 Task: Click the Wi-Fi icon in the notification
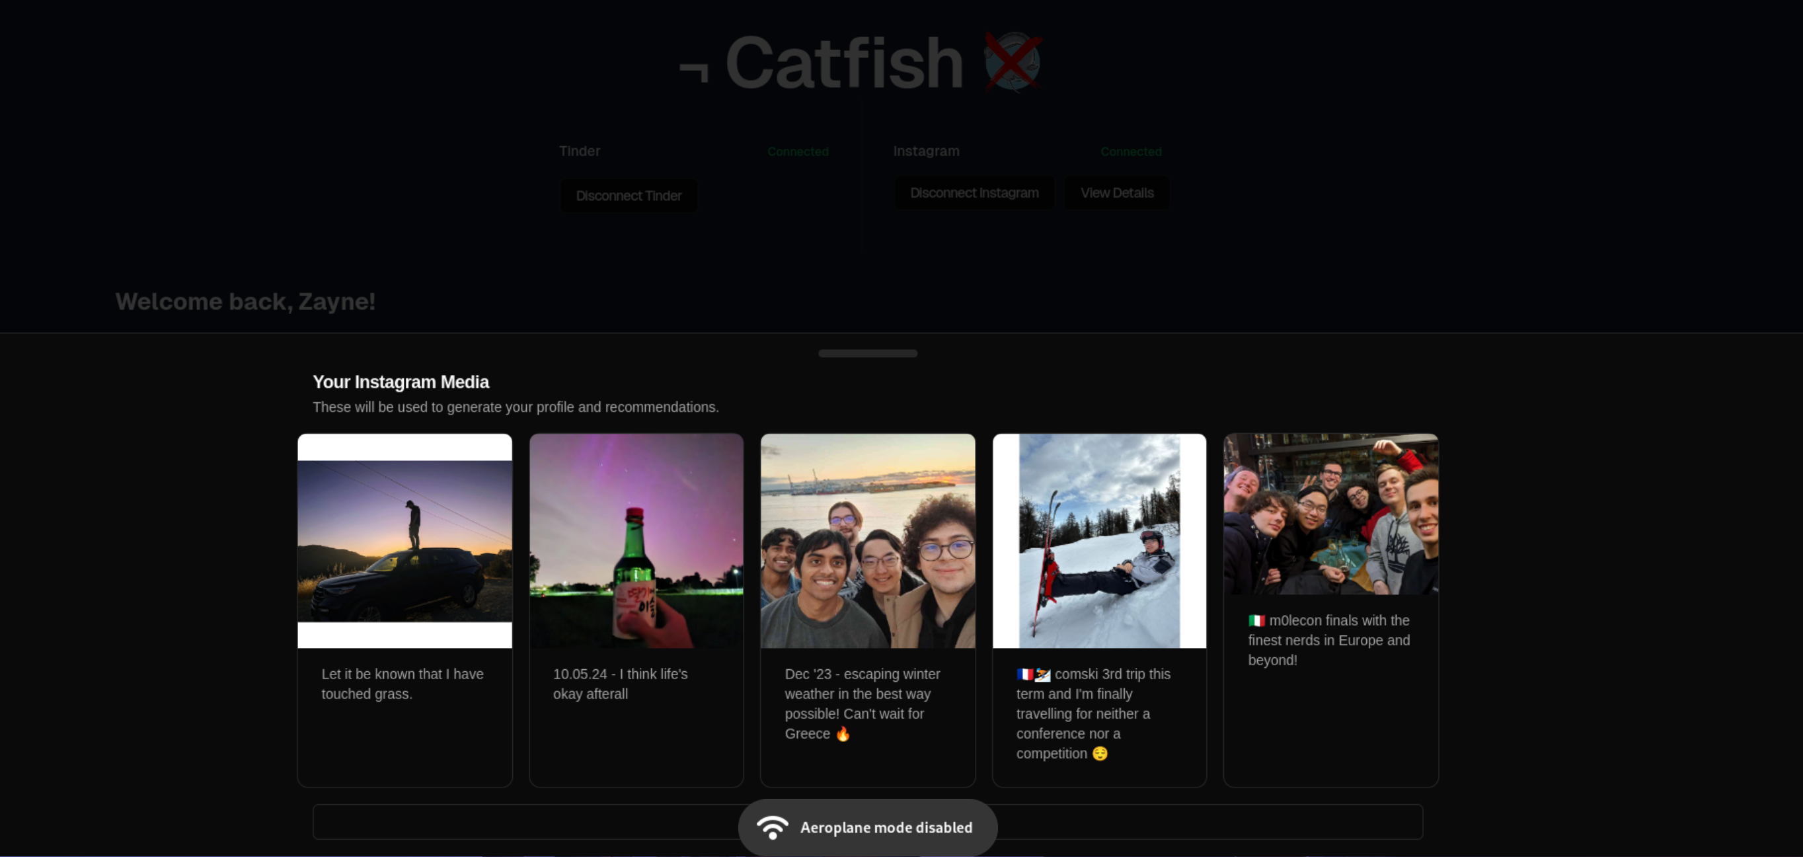pos(772,827)
